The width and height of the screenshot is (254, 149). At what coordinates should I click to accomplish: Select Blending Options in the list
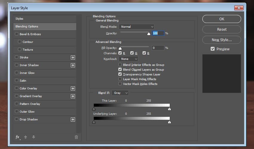[x=45, y=27]
